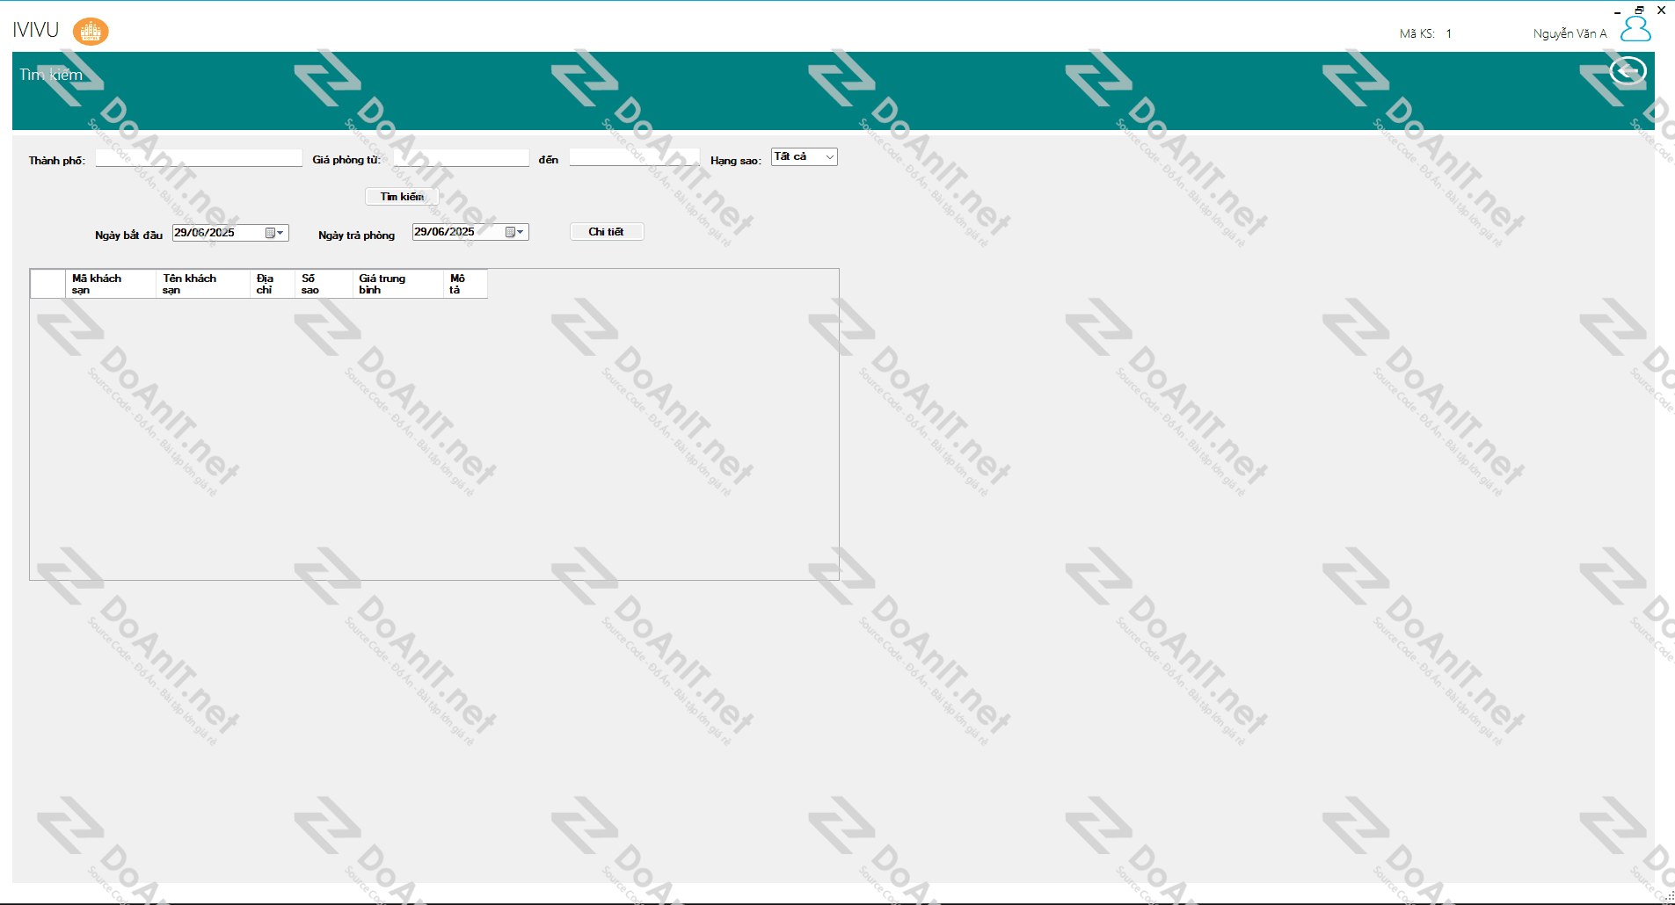Click the Chi tiết button
Screen dimensions: 1675x905
[607, 232]
